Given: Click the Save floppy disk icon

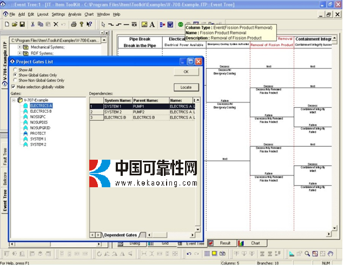Looking at the screenshot, I should [22, 24].
